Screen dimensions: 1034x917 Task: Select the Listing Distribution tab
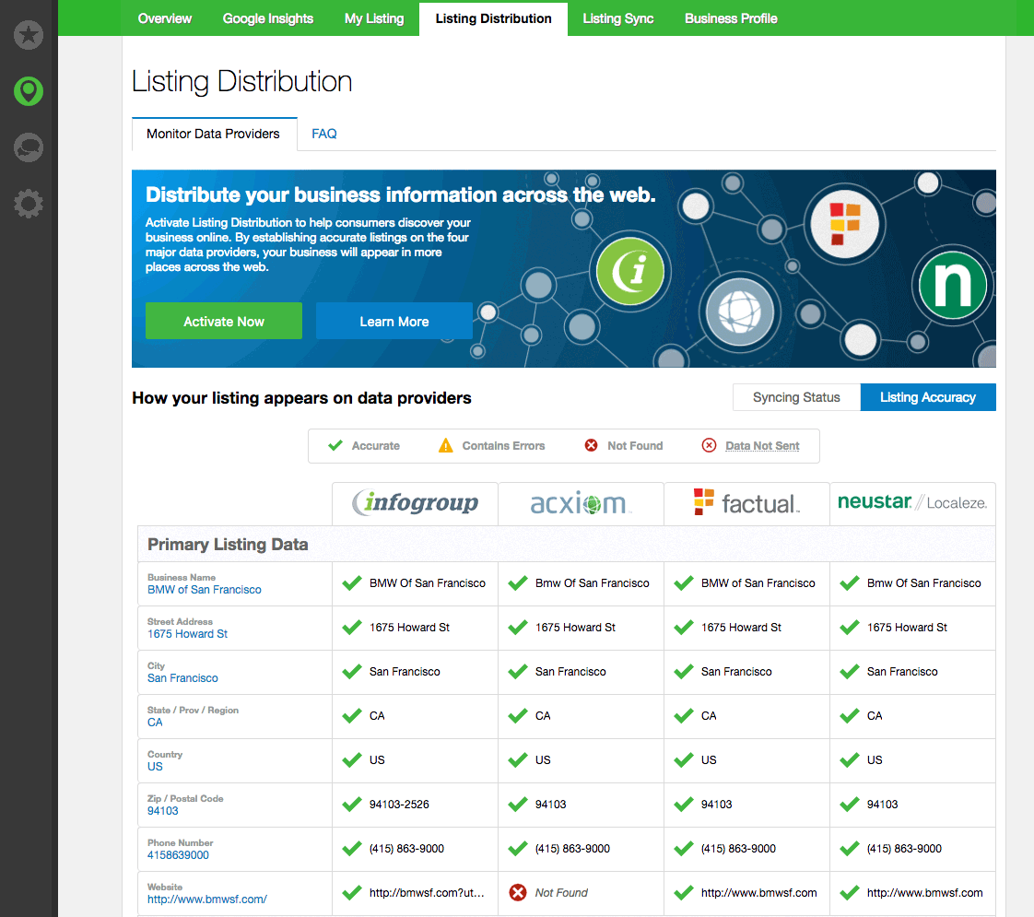click(493, 18)
